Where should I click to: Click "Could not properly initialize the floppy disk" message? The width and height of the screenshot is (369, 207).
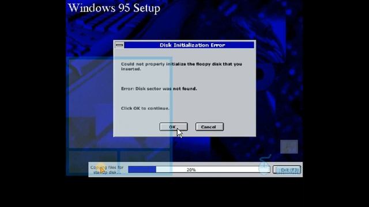182,67
